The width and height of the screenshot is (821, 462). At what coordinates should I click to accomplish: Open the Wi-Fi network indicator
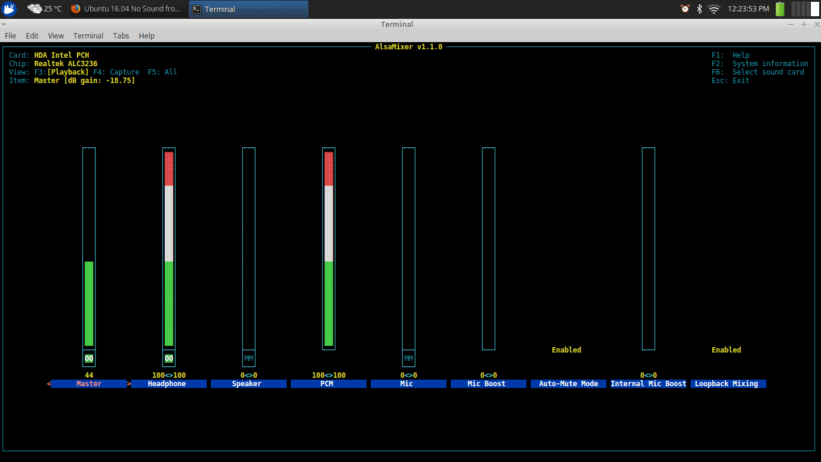click(x=714, y=8)
